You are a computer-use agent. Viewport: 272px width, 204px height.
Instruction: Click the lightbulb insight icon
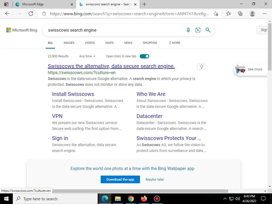coord(201,66)
